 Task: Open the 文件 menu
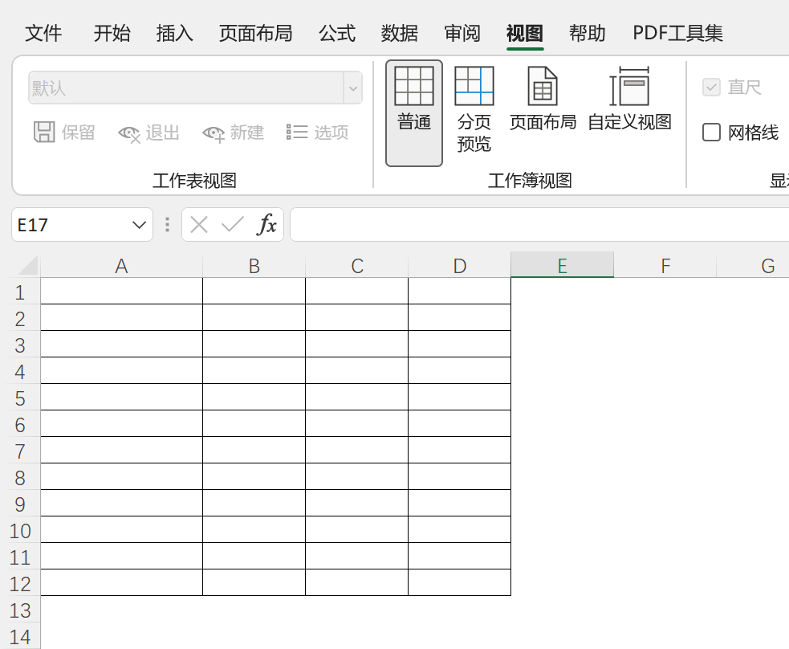tap(44, 34)
